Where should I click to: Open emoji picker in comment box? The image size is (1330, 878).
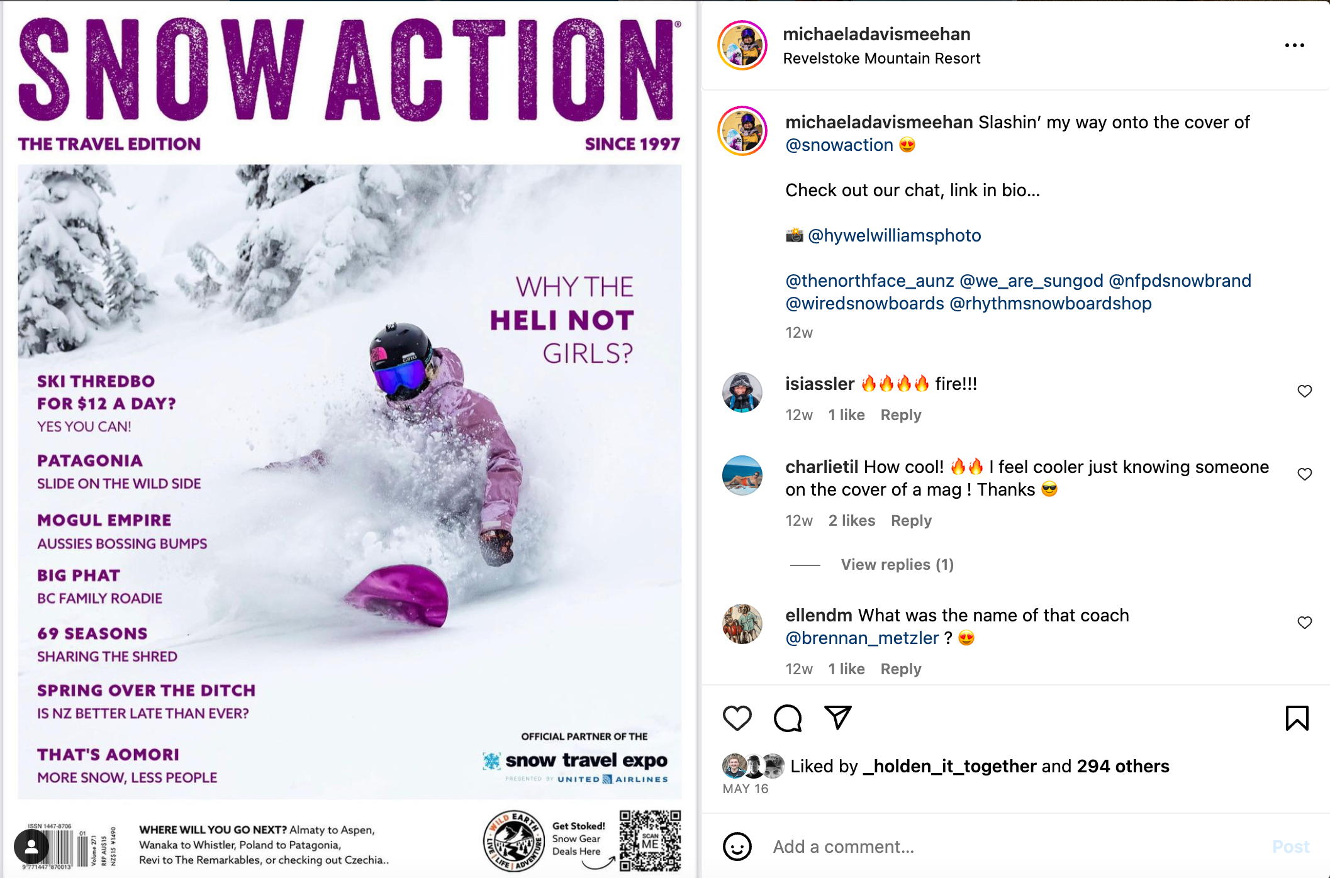[x=737, y=846]
